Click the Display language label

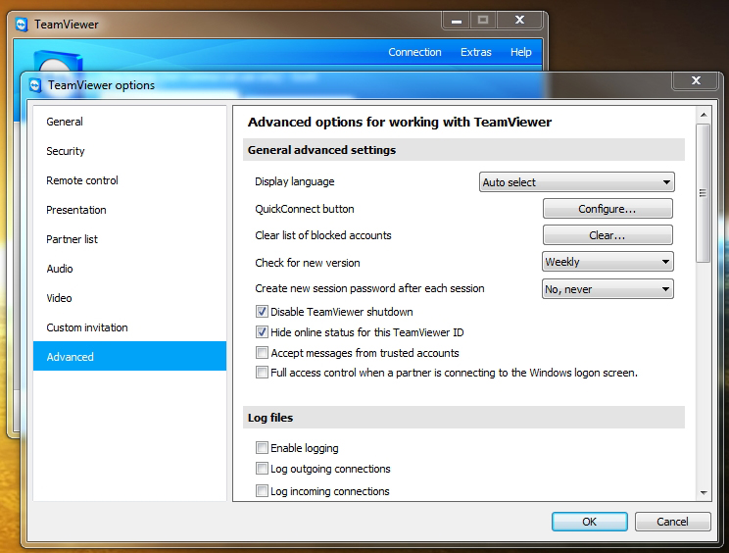[294, 181]
